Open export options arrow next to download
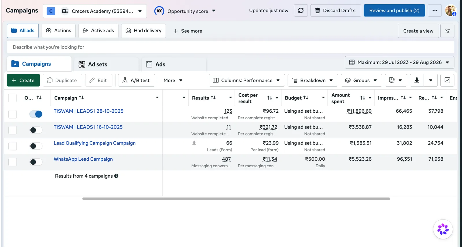 click(431, 80)
